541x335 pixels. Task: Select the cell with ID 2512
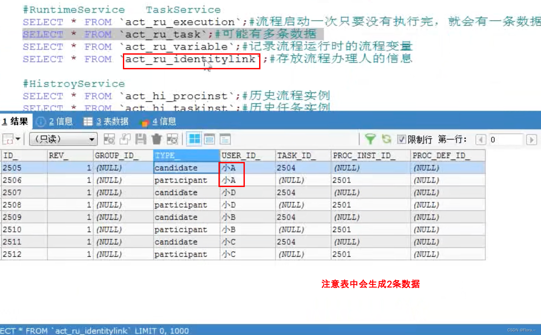(24, 254)
